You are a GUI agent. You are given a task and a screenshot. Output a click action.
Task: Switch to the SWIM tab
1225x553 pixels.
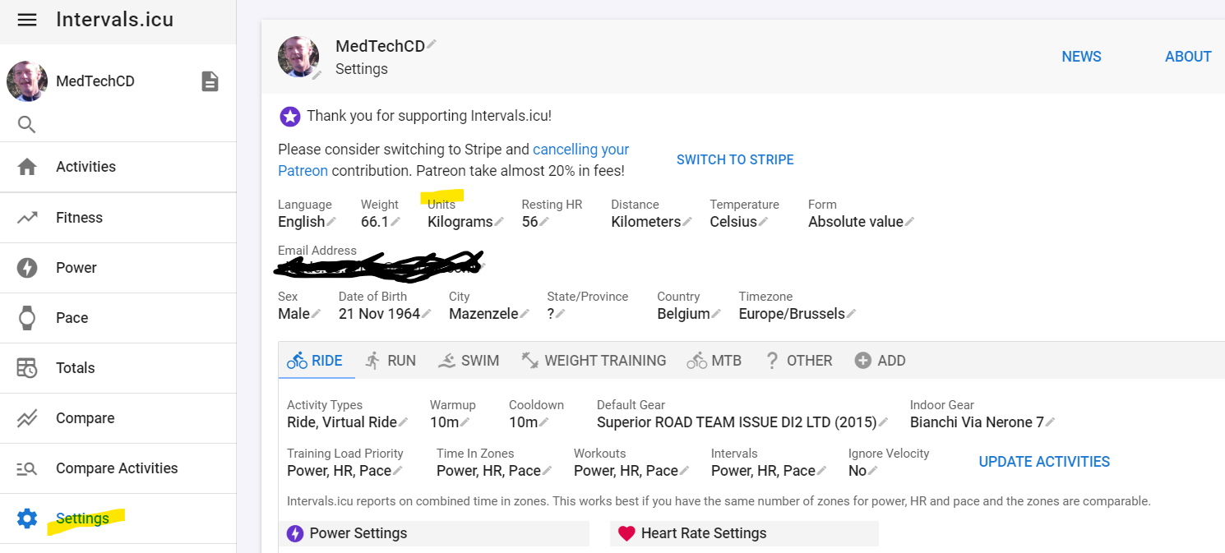coord(469,361)
